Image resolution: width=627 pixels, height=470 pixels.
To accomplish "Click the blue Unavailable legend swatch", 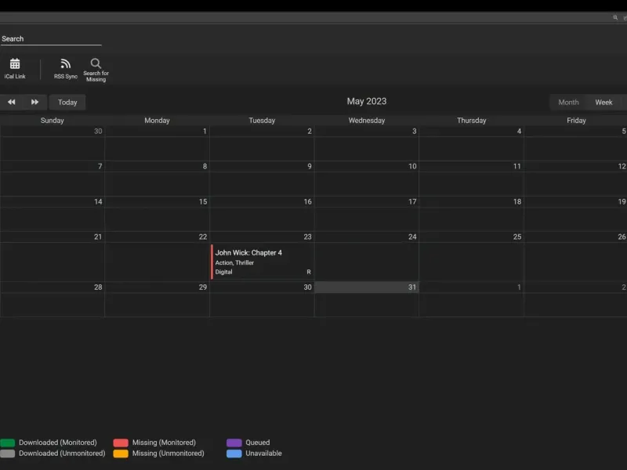I will 234,454.
